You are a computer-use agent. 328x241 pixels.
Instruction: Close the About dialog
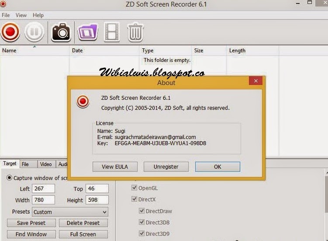coord(255,81)
